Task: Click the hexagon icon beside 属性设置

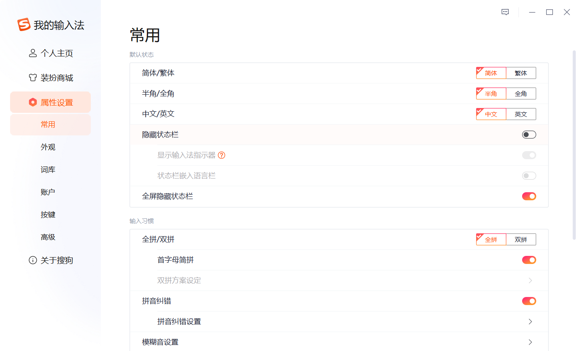Action: pyautogui.click(x=33, y=102)
